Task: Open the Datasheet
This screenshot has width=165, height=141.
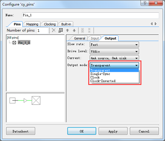Action: coord(21,131)
